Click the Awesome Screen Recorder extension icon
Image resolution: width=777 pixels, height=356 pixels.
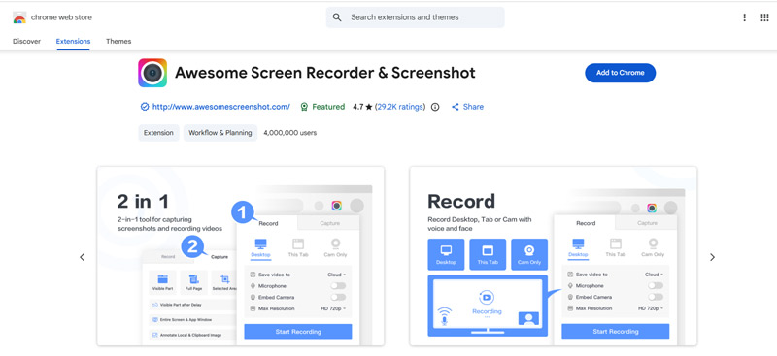pyautogui.click(x=152, y=73)
